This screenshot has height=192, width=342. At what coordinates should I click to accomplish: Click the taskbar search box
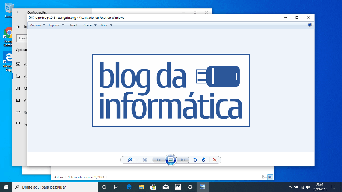click(x=55, y=187)
